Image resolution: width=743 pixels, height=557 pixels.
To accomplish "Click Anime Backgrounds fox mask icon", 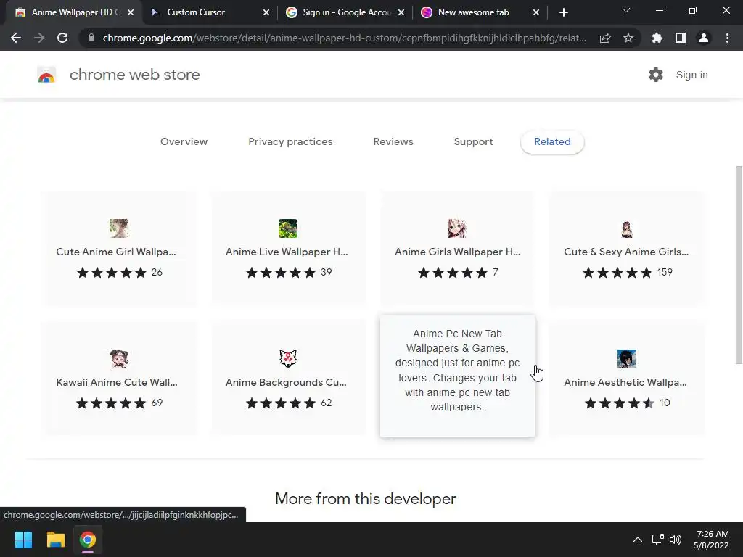I will coord(288,358).
